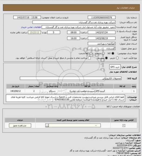Click the buyer organization name field
The width and height of the screenshot is (142, 156).
[x=74, y=22]
